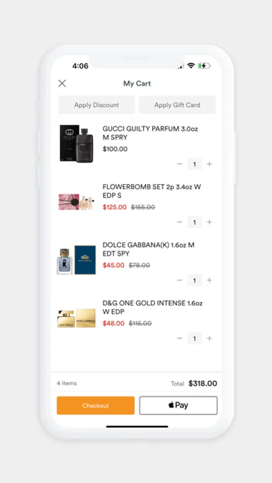Viewport: 272px width, 483px height.
Task: Tap the D&G ONE GOLD INTENSE title
Action: click(152, 308)
